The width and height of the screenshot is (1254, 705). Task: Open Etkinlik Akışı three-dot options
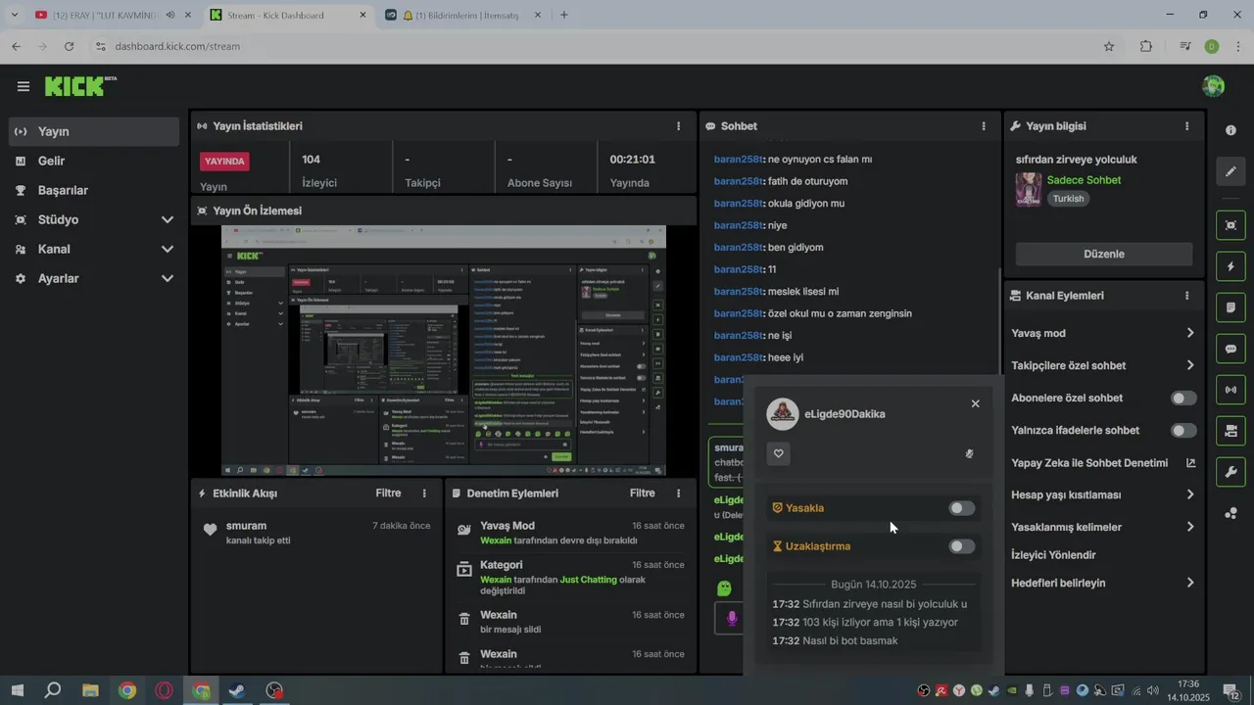point(424,493)
